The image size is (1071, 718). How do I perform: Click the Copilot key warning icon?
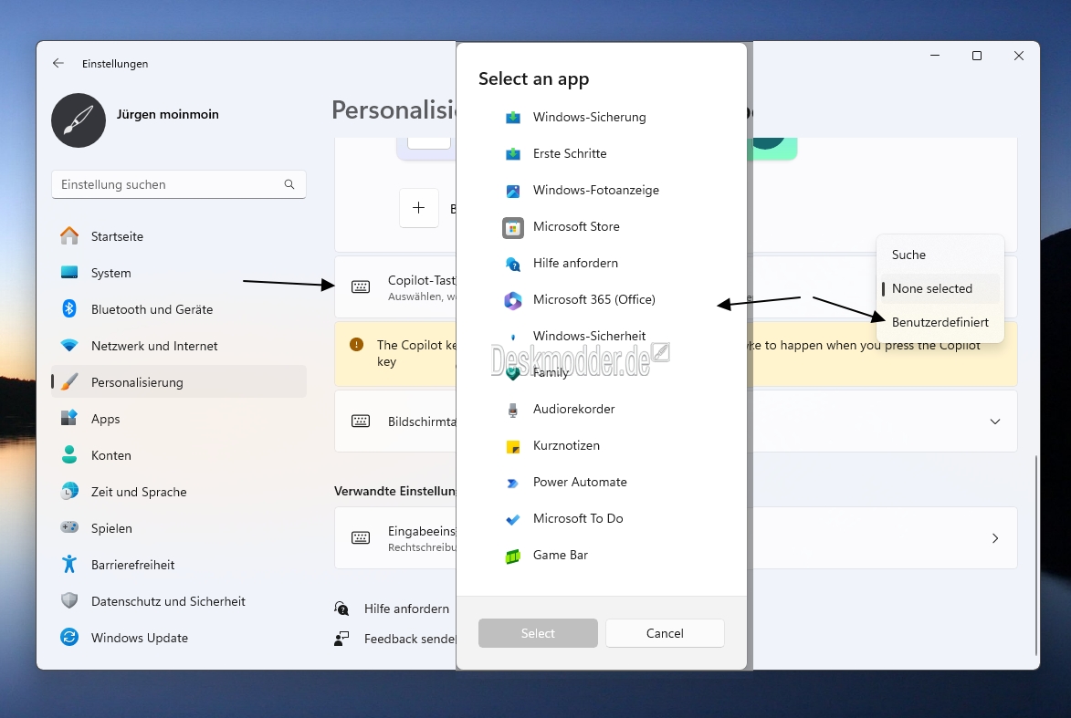[357, 345]
